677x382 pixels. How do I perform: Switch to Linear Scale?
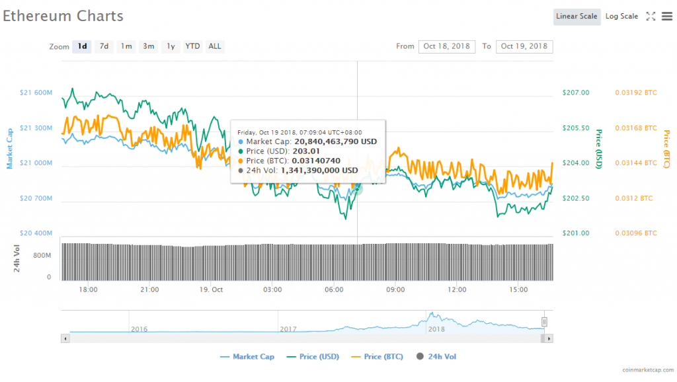[x=577, y=17]
